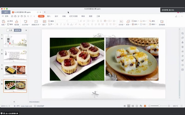Toggle bold text formatting
Viewport: 185px width, 115px height.
point(57,24)
